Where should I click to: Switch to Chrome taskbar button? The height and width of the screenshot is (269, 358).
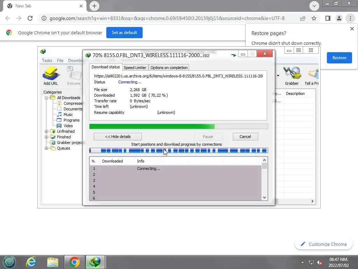click(74, 262)
